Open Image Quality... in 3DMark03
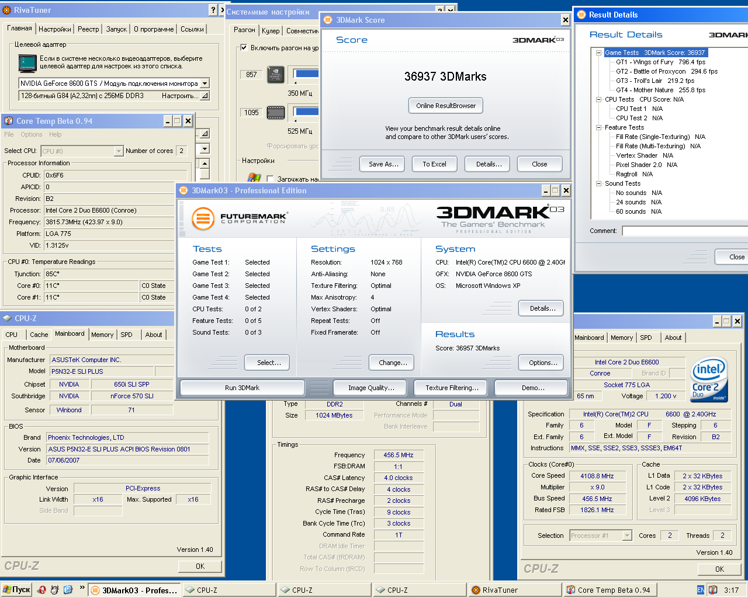This screenshot has width=748, height=598. 371,388
